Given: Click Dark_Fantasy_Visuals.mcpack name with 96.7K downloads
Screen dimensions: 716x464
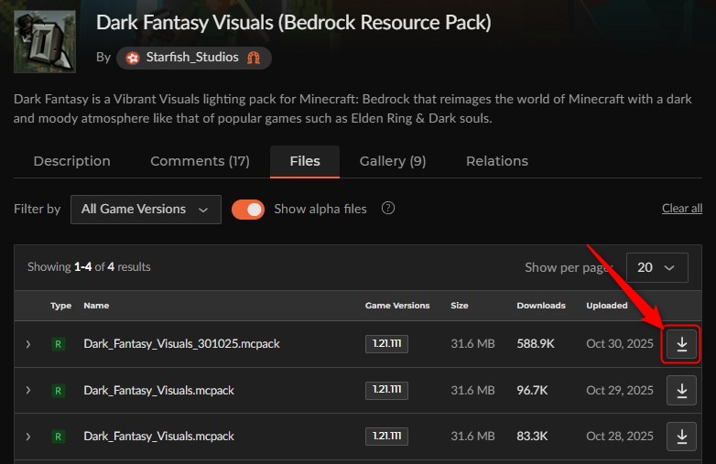Looking at the screenshot, I should (159, 391).
